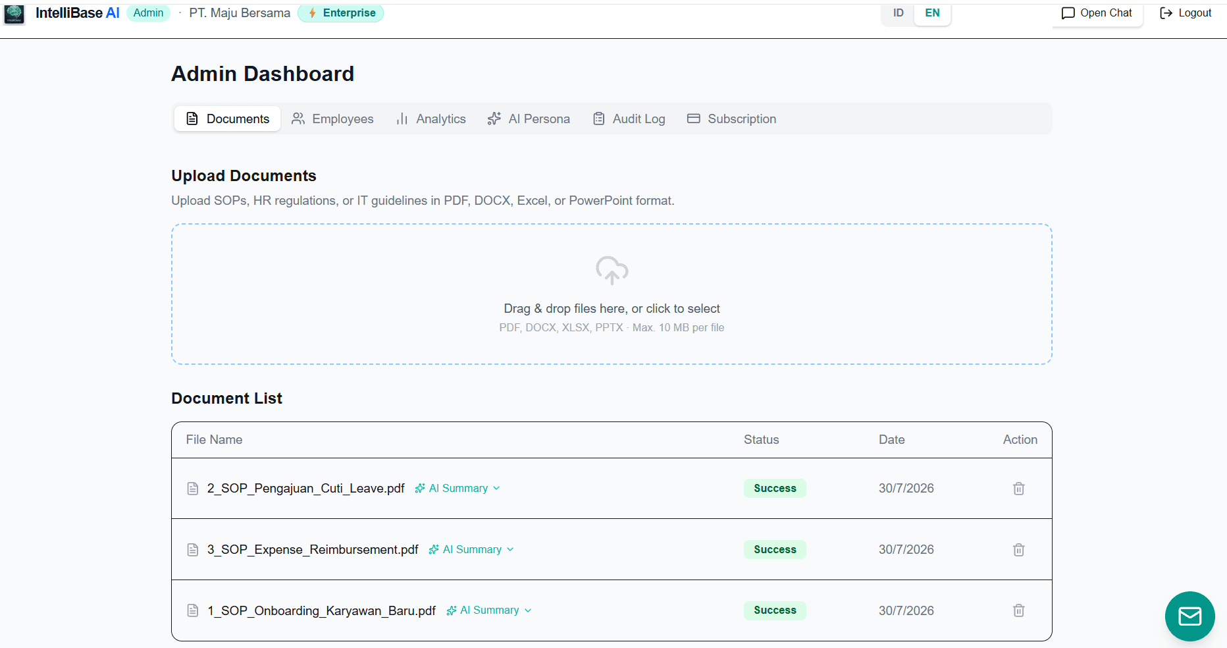View the Audit Log tab

pos(629,119)
